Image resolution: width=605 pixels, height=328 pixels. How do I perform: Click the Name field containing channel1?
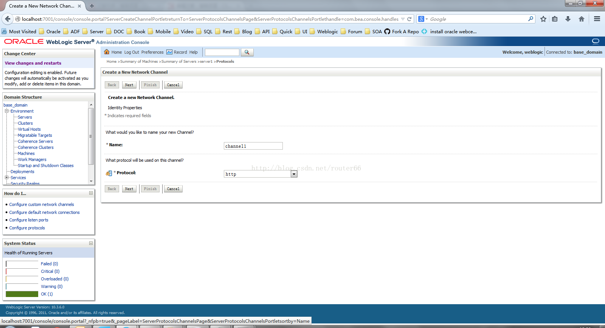coord(253,146)
